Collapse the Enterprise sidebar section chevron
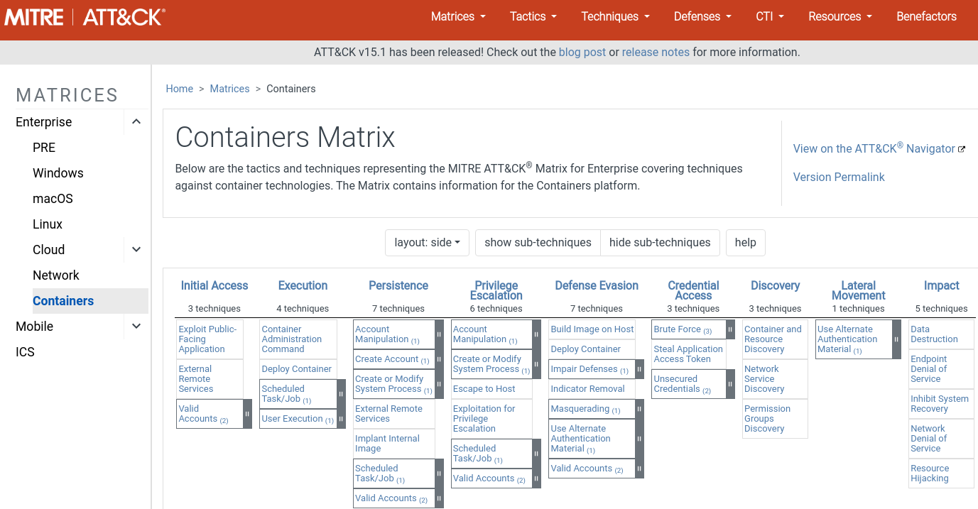Image resolution: width=978 pixels, height=509 pixels. point(136,122)
